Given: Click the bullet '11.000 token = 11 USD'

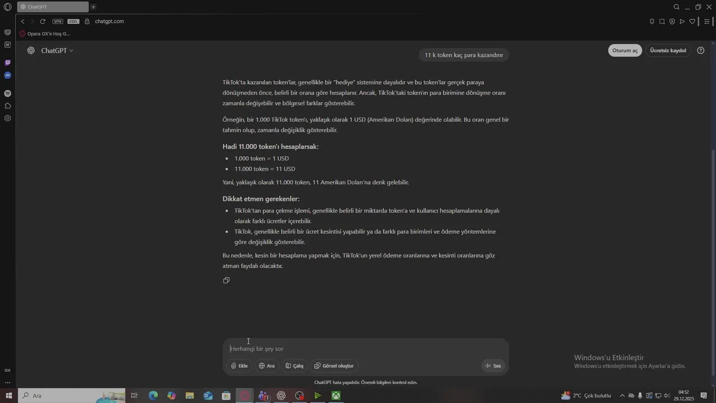Looking at the screenshot, I should coord(265,169).
